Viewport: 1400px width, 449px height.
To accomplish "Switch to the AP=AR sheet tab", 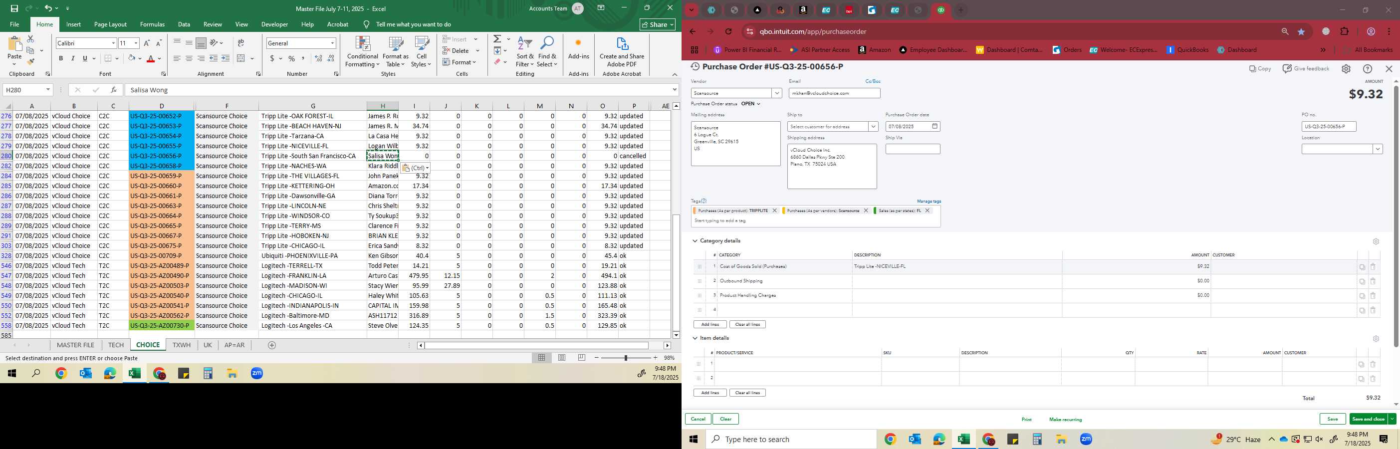I will pyautogui.click(x=234, y=345).
